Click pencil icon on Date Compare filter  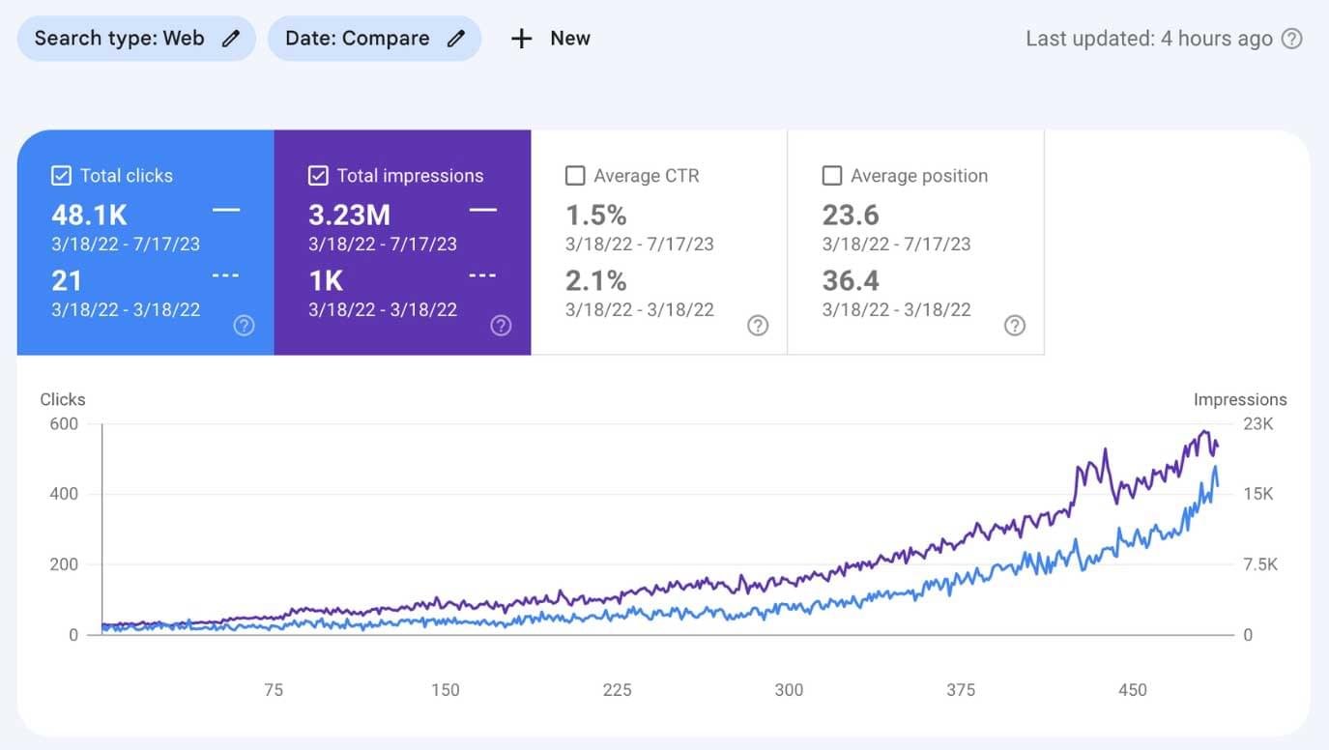tap(456, 39)
